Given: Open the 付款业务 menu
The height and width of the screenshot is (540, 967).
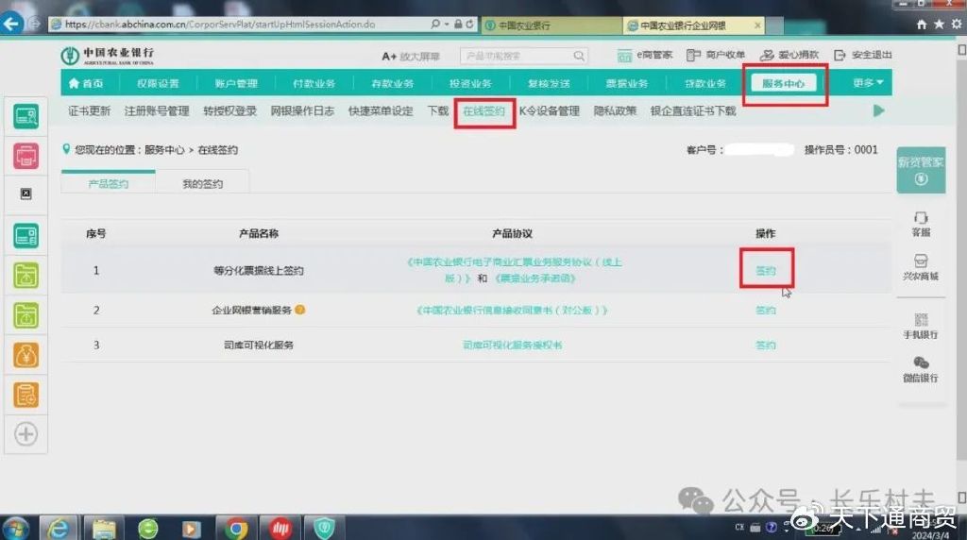Looking at the screenshot, I should (x=314, y=83).
